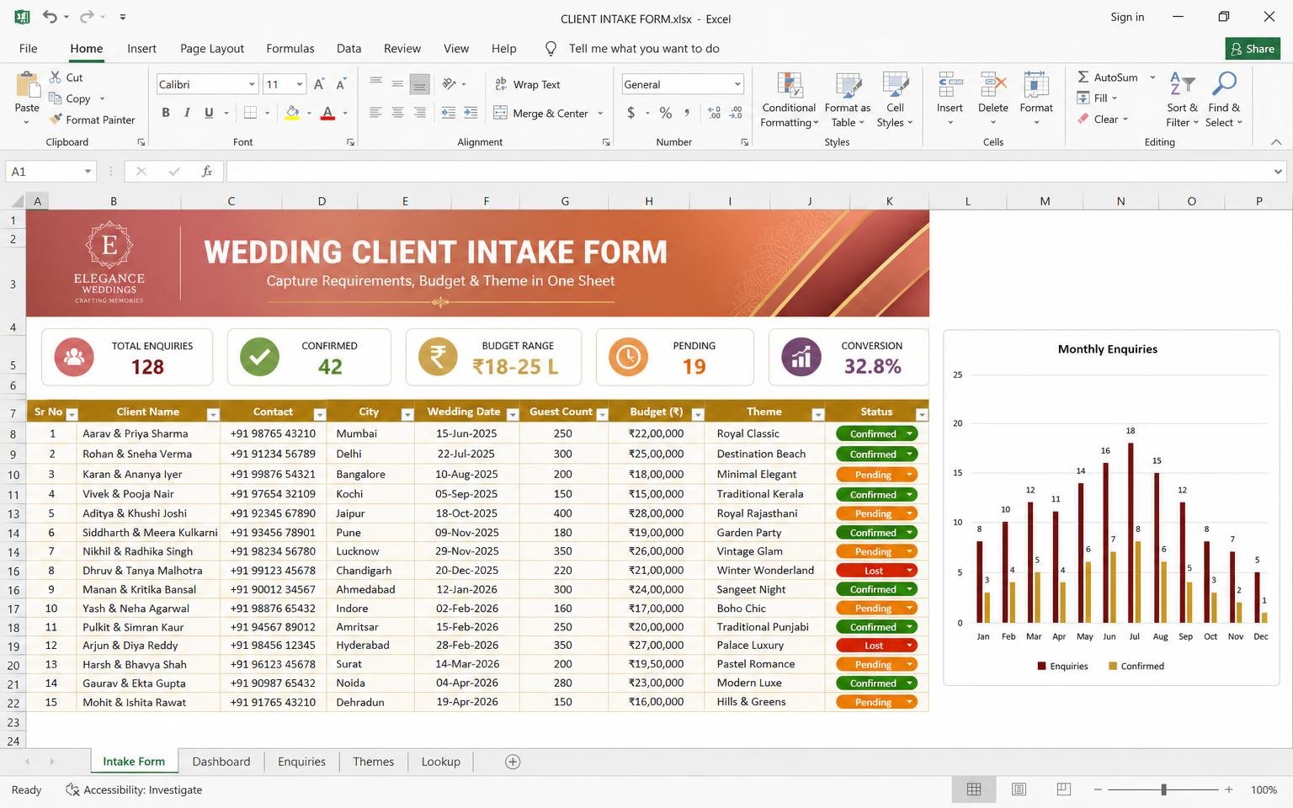The height and width of the screenshot is (808, 1293).
Task: Apply accounting currency format
Action: [631, 113]
